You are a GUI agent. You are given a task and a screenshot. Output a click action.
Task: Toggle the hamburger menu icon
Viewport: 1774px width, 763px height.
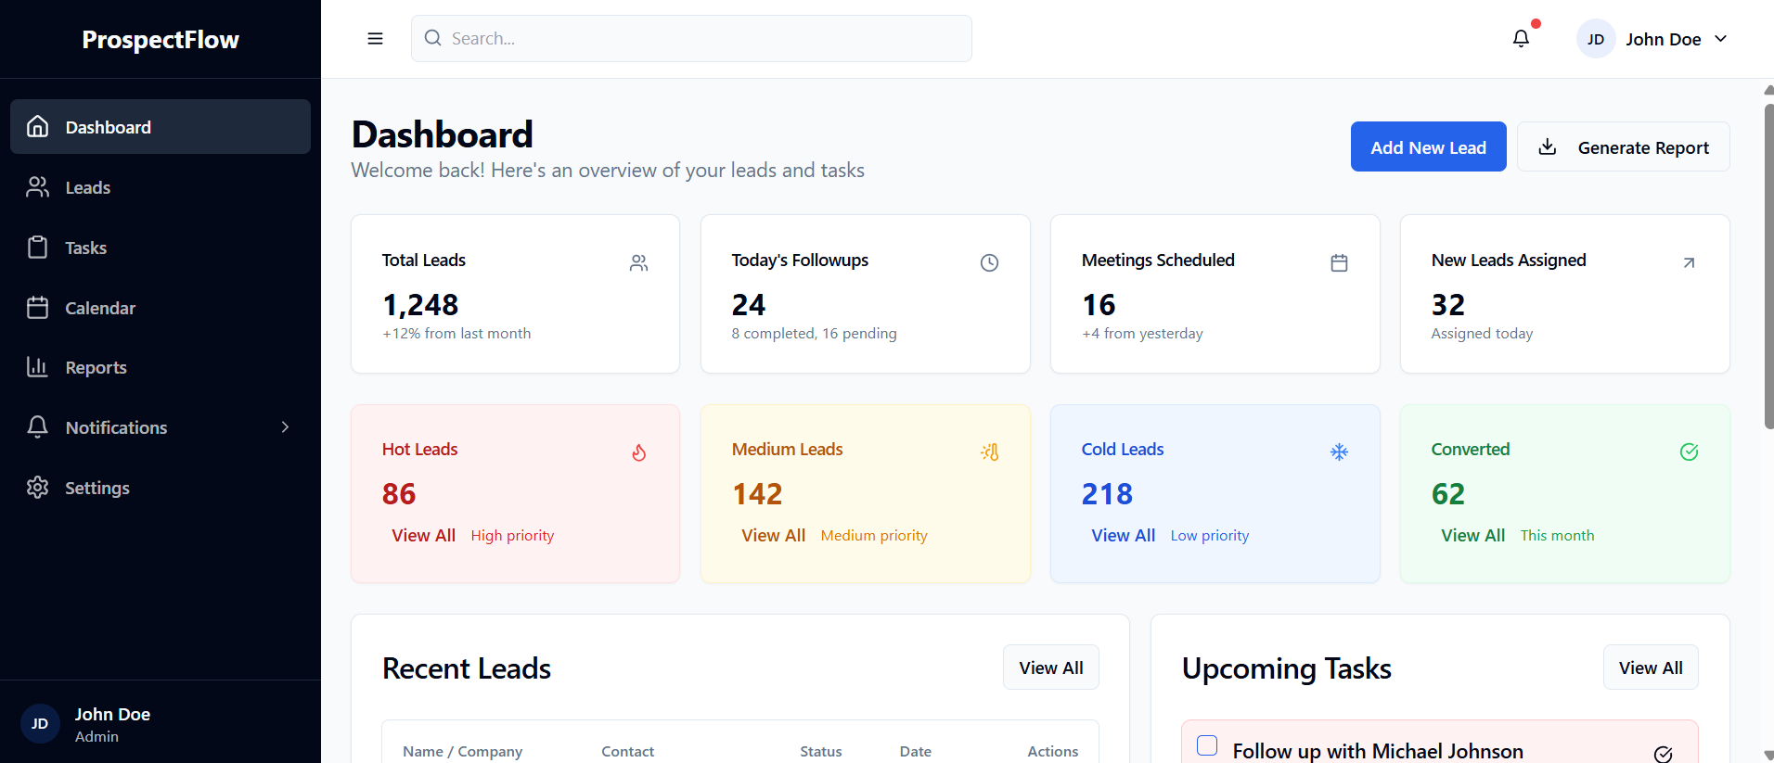point(375,39)
